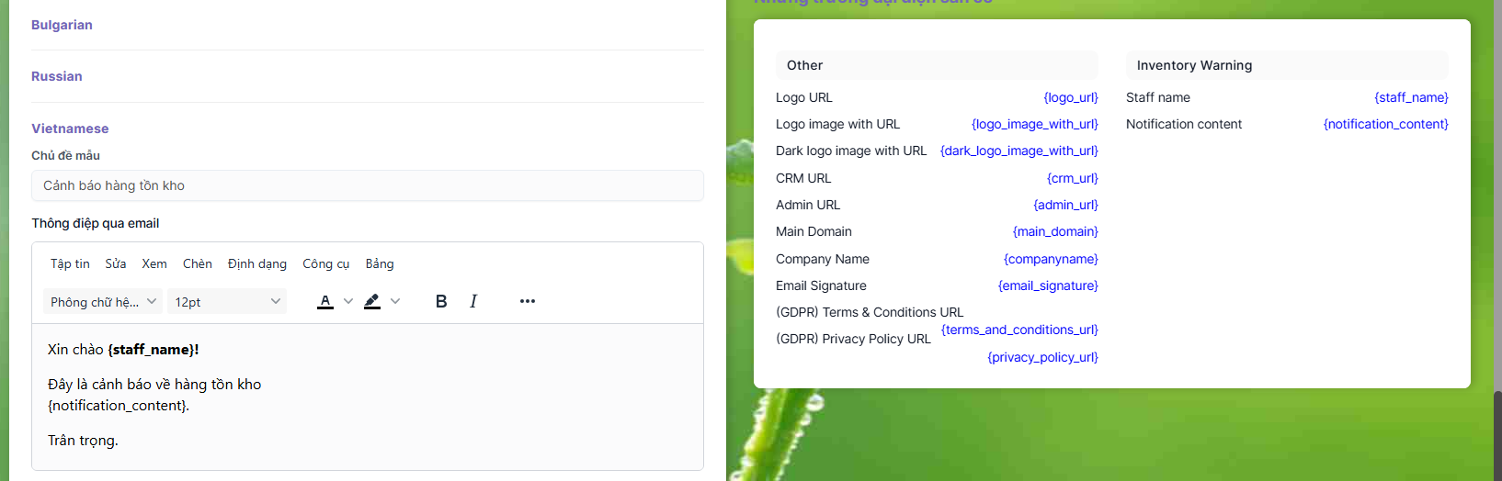Open the Bảng menu
The height and width of the screenshot is (481, 1502).
[380, 263]
